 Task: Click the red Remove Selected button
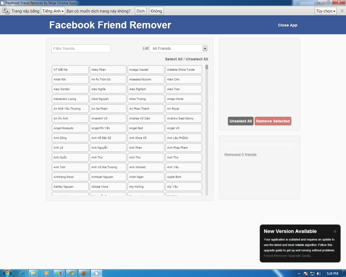(x=273, y=121)
